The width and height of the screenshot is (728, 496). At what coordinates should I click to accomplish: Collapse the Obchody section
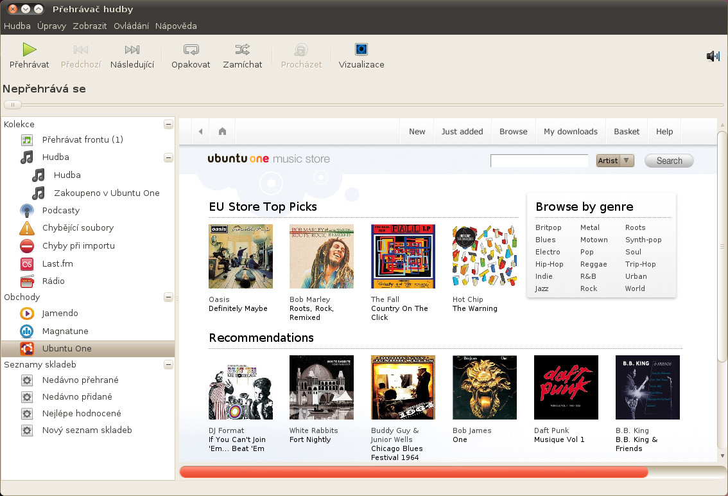(x=169, y=297)
